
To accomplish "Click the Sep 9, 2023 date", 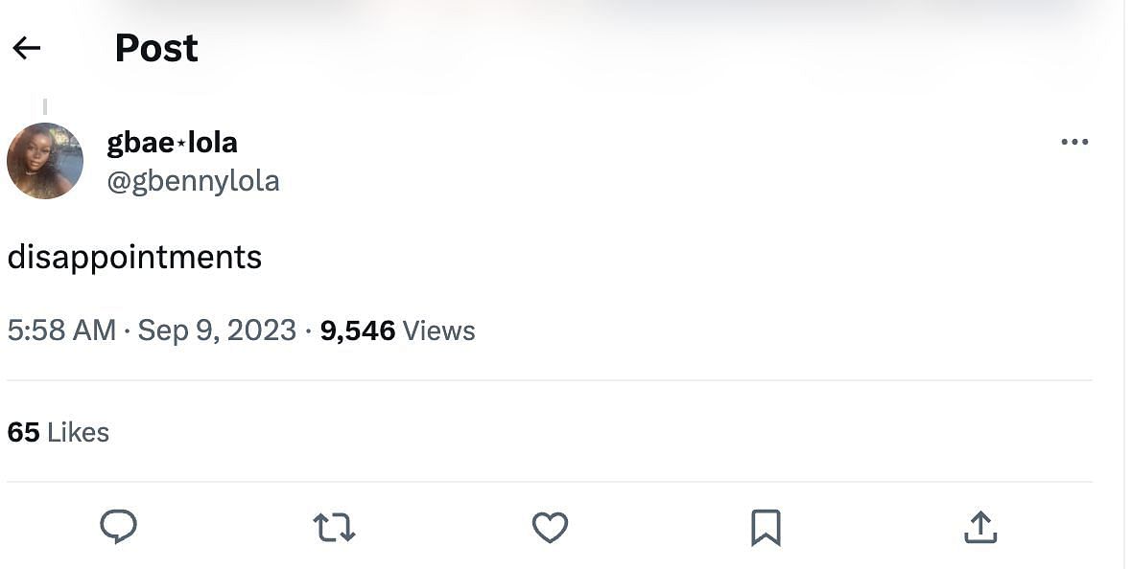I will [217, 330].
